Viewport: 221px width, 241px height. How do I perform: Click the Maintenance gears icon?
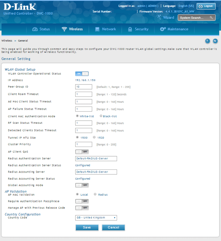[x=163, y=29]
